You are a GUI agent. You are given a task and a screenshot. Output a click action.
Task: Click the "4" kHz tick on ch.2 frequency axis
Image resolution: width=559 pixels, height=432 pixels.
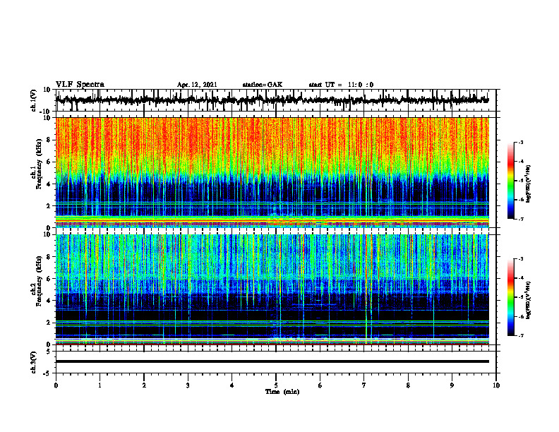(x=49, y=301)
